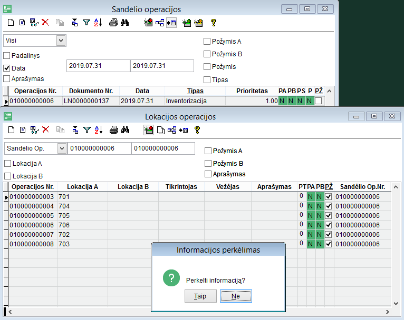The image size is (404, 320).
Task: Open the Visi dropdown list
Action: coord(61,41)
